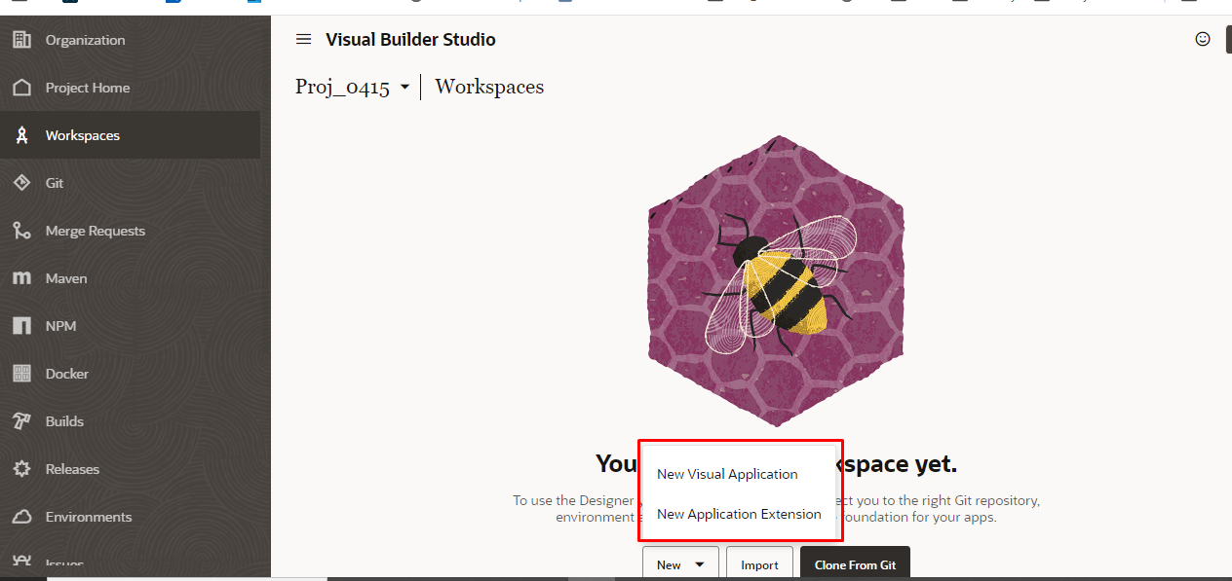Collapse the New dropdown button

(x=680, y=564)
